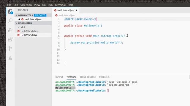Click the 1 UNSAVED badge
This screenshot has width=190, height=106.
pos(40,15)
